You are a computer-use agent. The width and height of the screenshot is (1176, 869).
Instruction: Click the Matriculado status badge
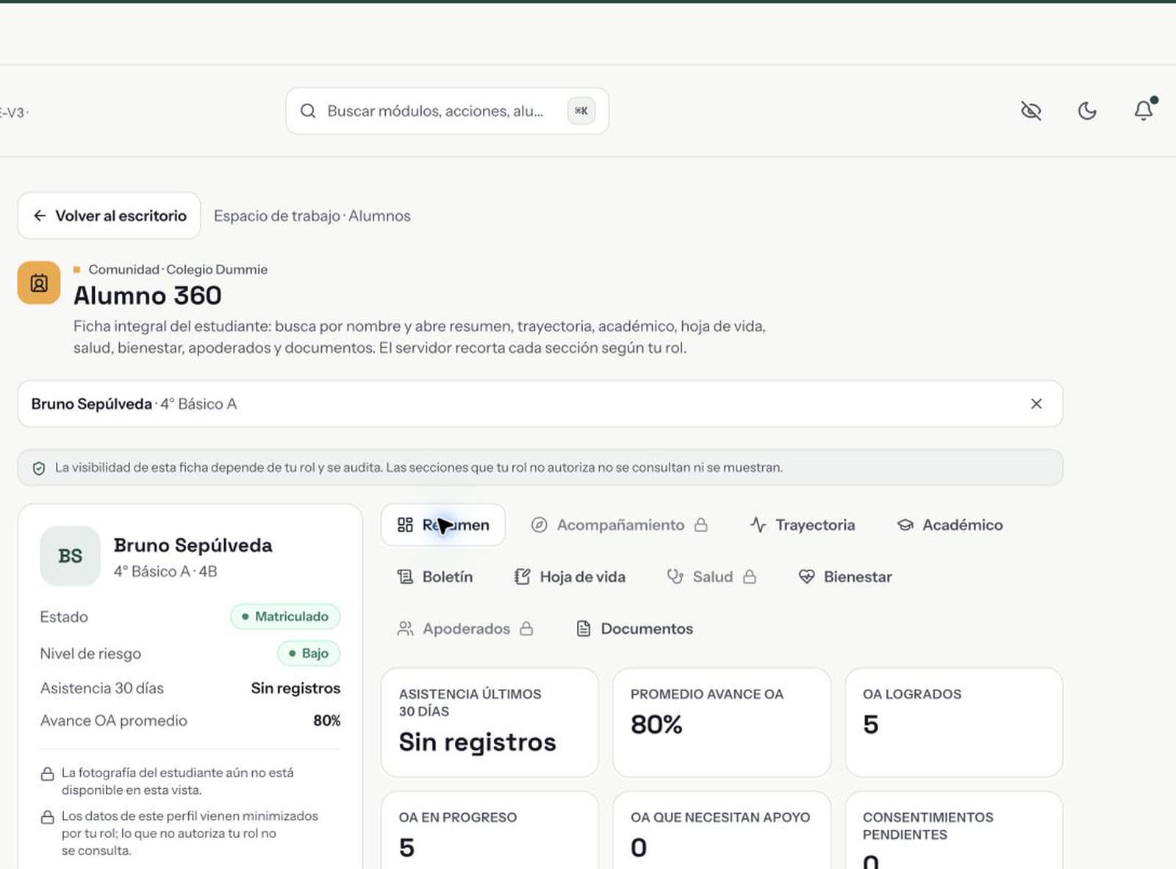tap(285, 617)
